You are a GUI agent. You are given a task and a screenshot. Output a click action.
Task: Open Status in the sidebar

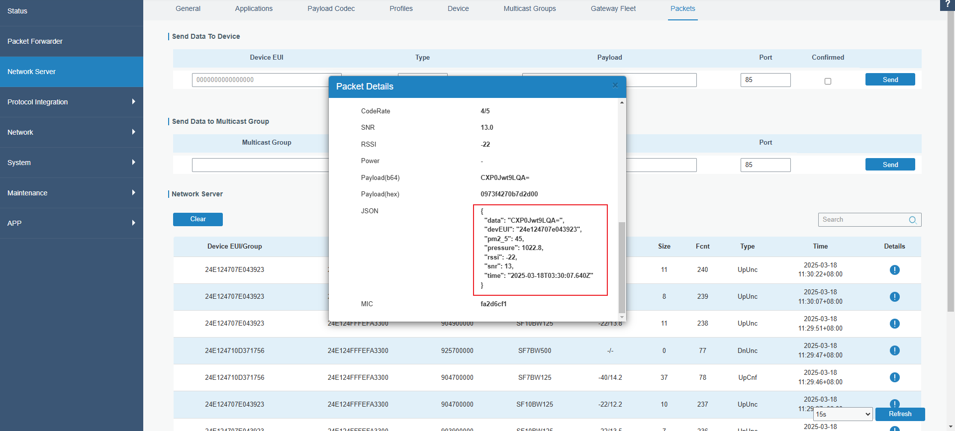[x=72, y=11]
